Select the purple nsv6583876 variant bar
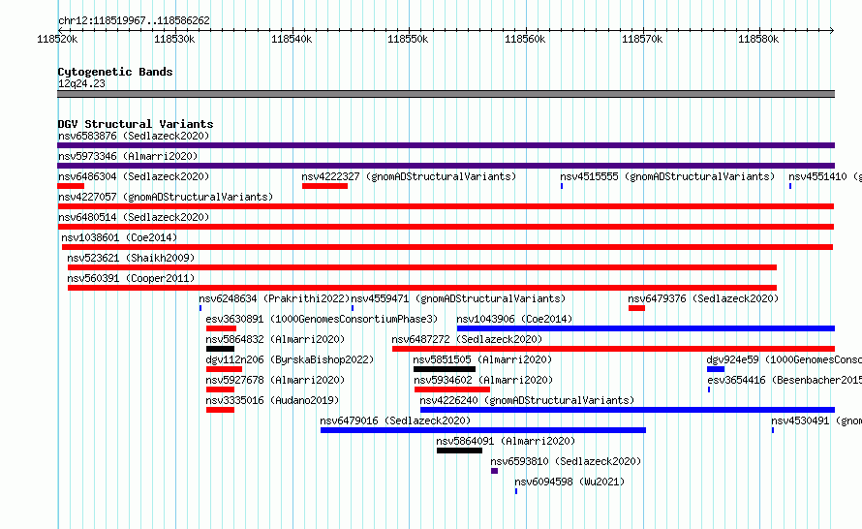Screen dimensions: 862x529 coord(446,145)
